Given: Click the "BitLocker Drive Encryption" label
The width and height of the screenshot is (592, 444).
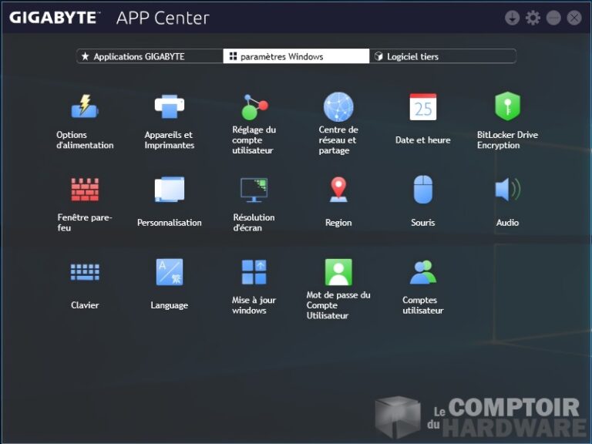Looking at the screenshot, I should click(x=507, y=140).
